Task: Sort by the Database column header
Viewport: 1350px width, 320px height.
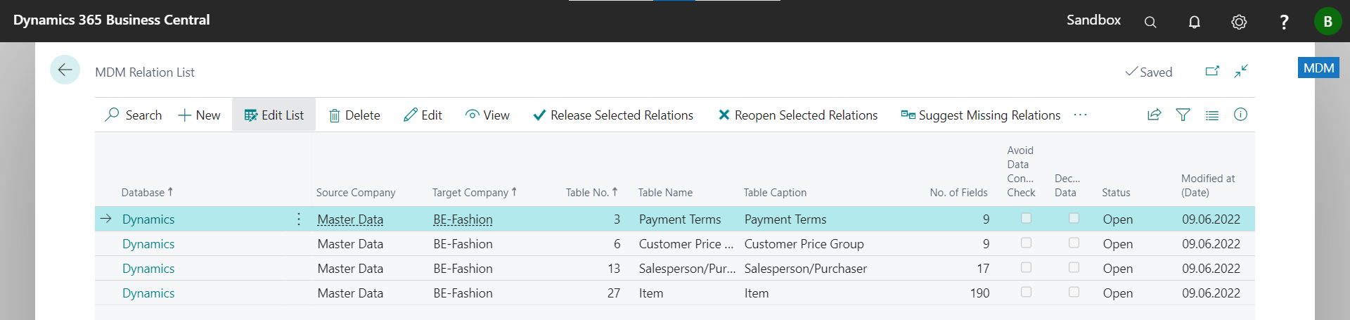Action: [147, 192]
